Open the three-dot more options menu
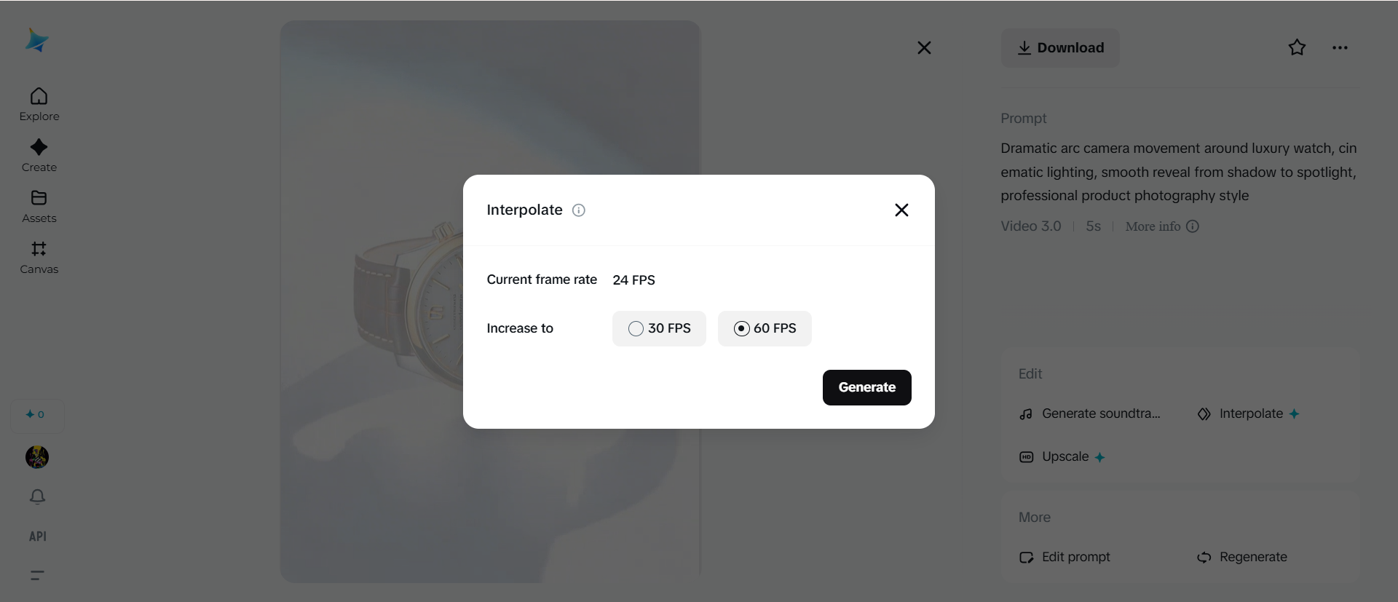1398x602 pixels. (1340, 48)
